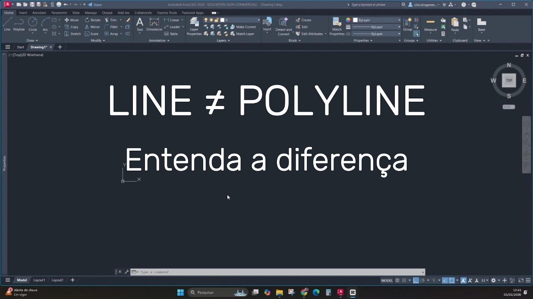The width and height of the screenshot is (533, 299).
Task: Select the Text annotation tool
Action: 140,24
